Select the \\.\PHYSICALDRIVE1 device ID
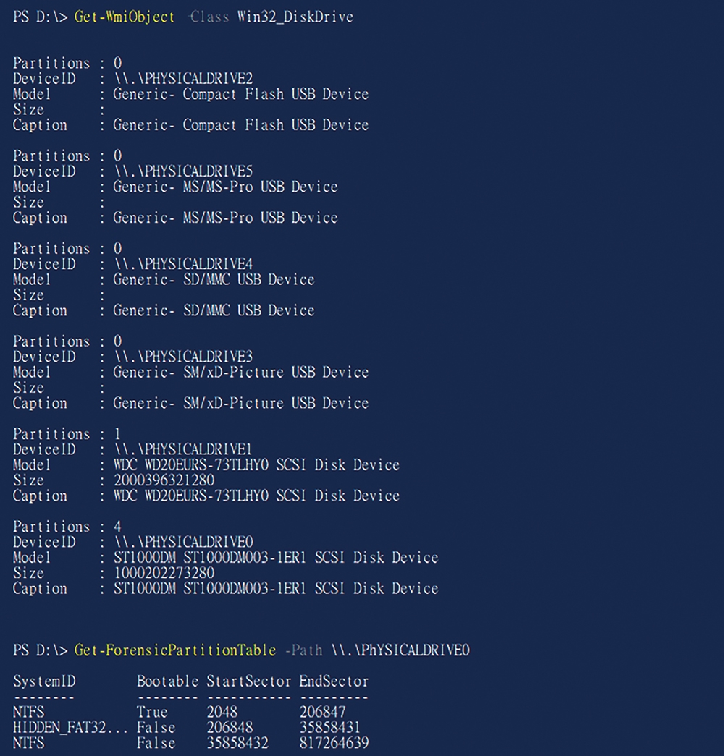The width and height of the screenshot is (724, 756). pos(183,449)
